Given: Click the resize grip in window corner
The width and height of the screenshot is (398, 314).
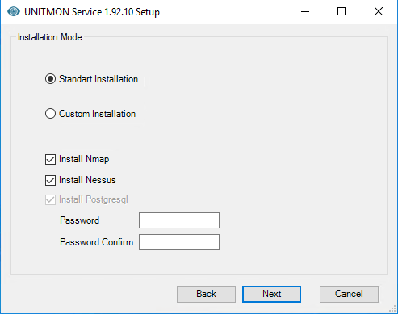Looking at the screenshot, I should tap(393, 309).
